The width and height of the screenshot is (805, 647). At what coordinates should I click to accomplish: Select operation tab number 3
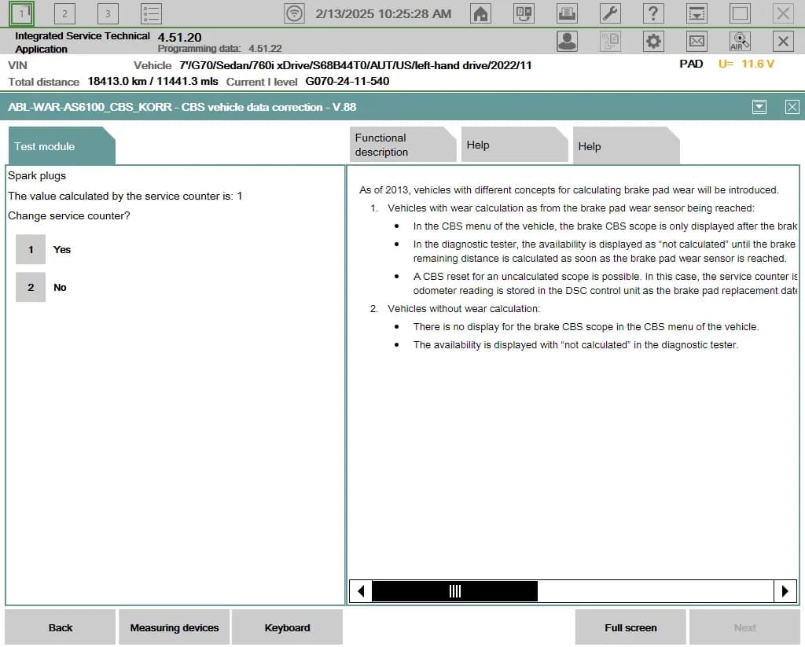point(108,13)
